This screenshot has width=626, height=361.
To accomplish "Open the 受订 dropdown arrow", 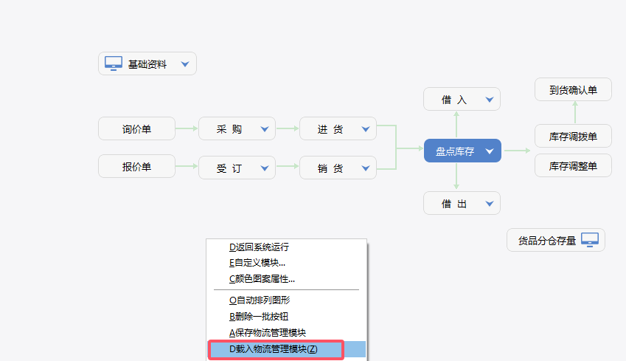I will (264, 168).
